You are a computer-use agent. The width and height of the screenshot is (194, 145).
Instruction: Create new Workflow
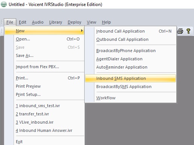[130, 98]
